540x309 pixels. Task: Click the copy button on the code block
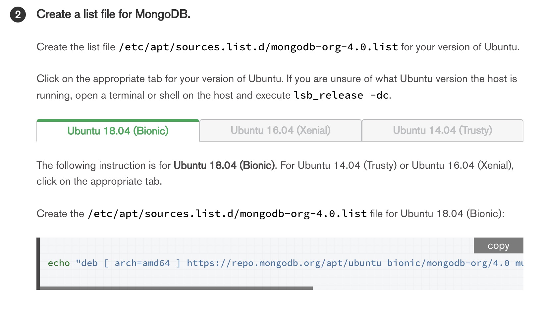[498, 245]
